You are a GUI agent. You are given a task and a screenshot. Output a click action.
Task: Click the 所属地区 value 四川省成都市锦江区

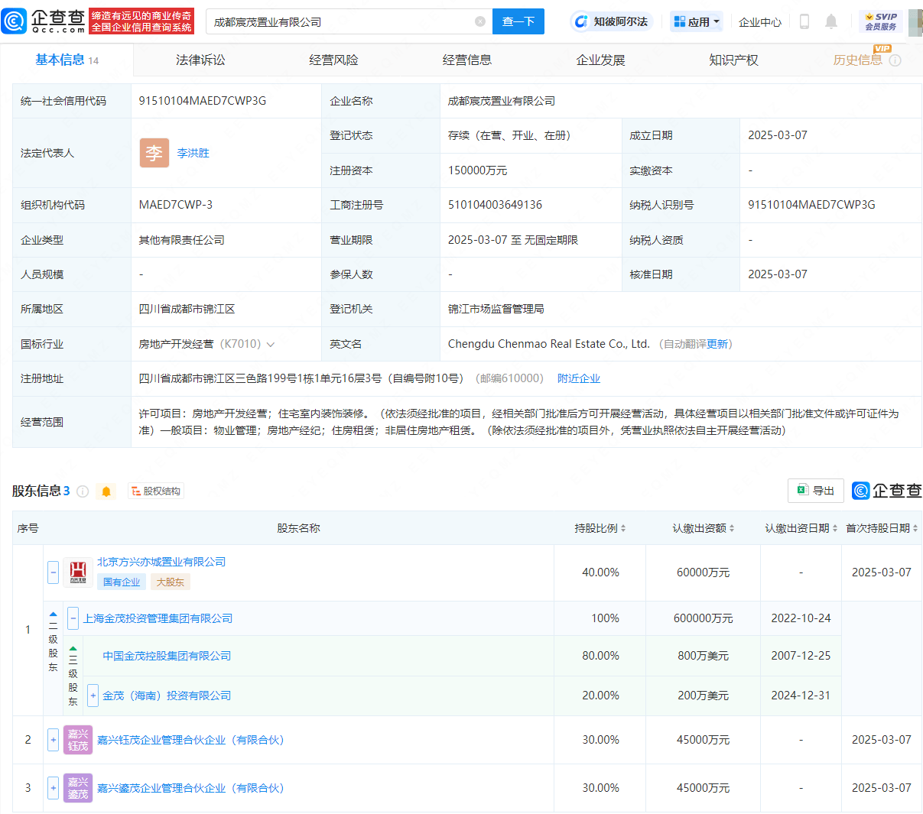pyautogui.click(x=187, y=309)
